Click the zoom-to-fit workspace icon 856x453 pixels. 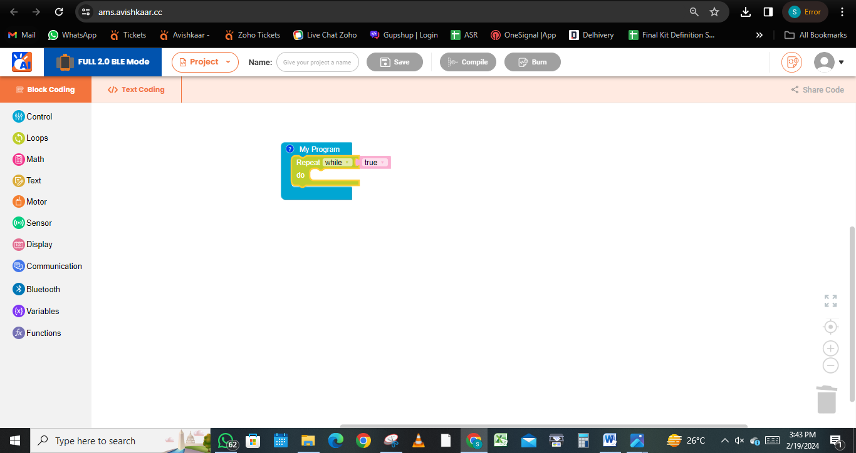point(830,301)
